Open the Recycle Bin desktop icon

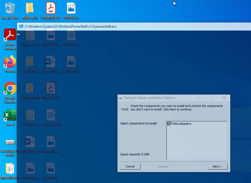tap(10, 11)
